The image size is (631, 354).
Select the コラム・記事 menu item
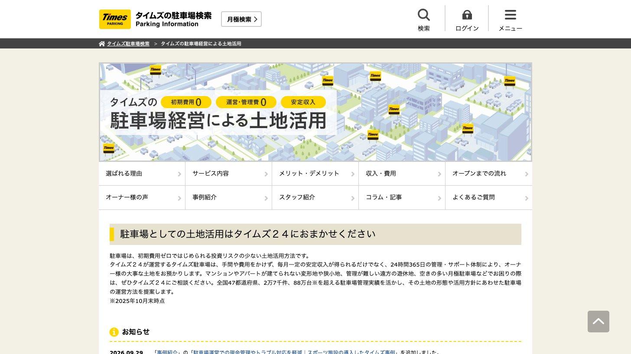(x=402, y=197)
